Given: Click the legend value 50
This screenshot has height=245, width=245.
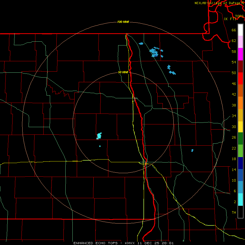Looking at the screenshot, I should click(234, 73).
